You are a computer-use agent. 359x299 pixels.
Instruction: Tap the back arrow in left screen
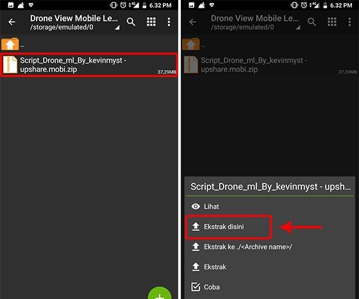pyautogui.click(x=12, y=22)
